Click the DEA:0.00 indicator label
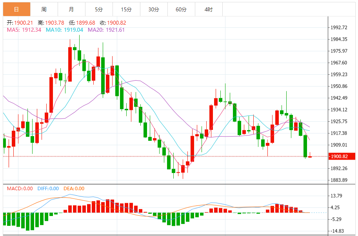This screenshot has width=358, height=236. 74,189
